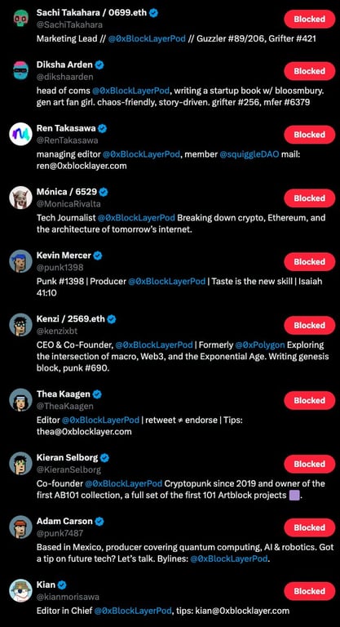Unblock Kieran Selborg with Blocked button
Viewport: 340px width, 627px height.
[309, 464]
